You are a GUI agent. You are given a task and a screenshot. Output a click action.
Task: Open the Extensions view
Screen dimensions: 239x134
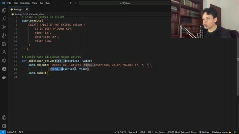pos(4,44)
